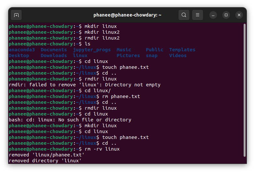Click the terminal vertical scrollbar
255x173 pixels.
coord(244,90)
